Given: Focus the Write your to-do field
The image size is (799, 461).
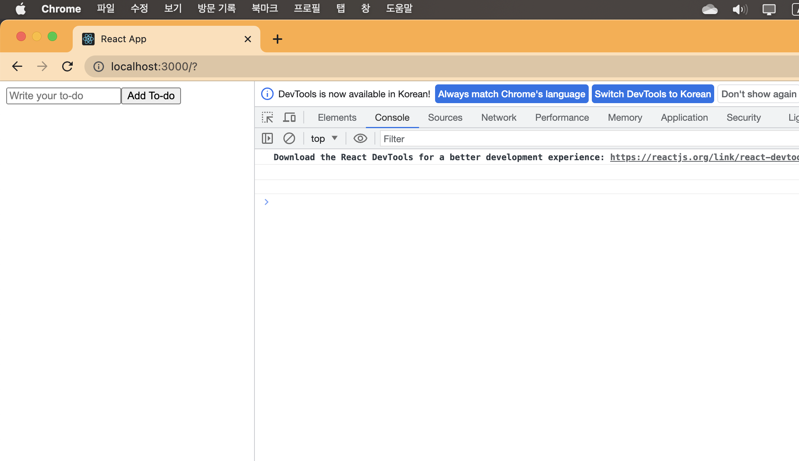Looking at the screenshot, I should (x=63, y=96).
